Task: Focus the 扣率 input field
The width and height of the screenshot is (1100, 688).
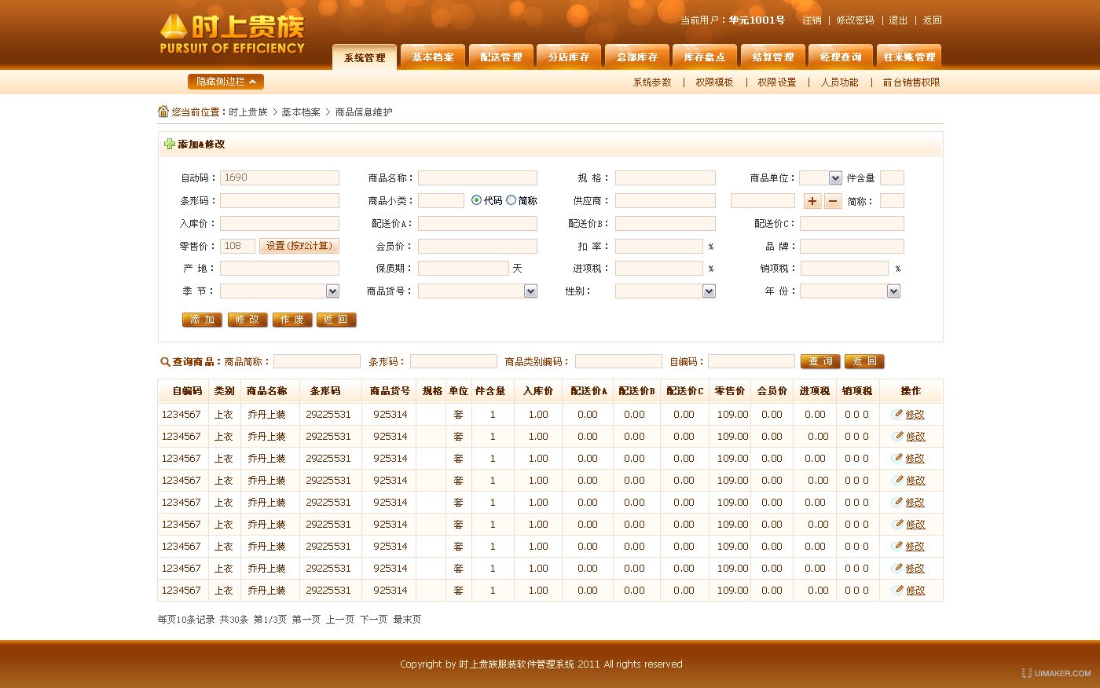Action: [659, 247]
